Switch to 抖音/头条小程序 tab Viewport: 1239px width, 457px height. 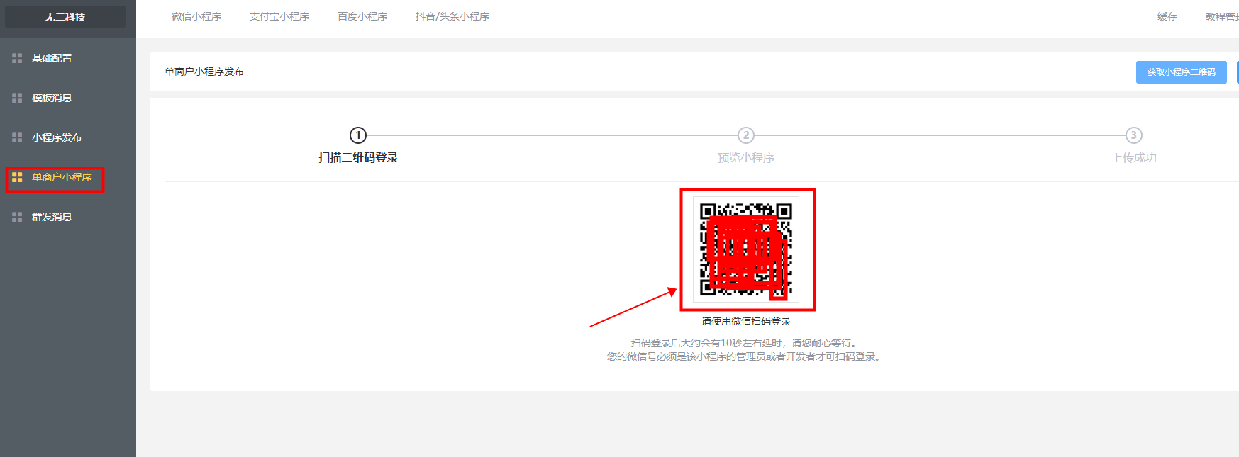tap(452, 16)
